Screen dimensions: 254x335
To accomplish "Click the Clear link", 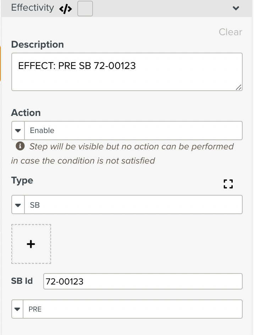I will pos(230,32).
